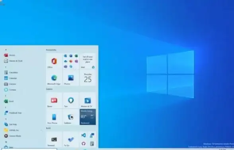This screenshot has width=234, height=150.
Task: Open the Photos tile
Action: coord(71,78)
